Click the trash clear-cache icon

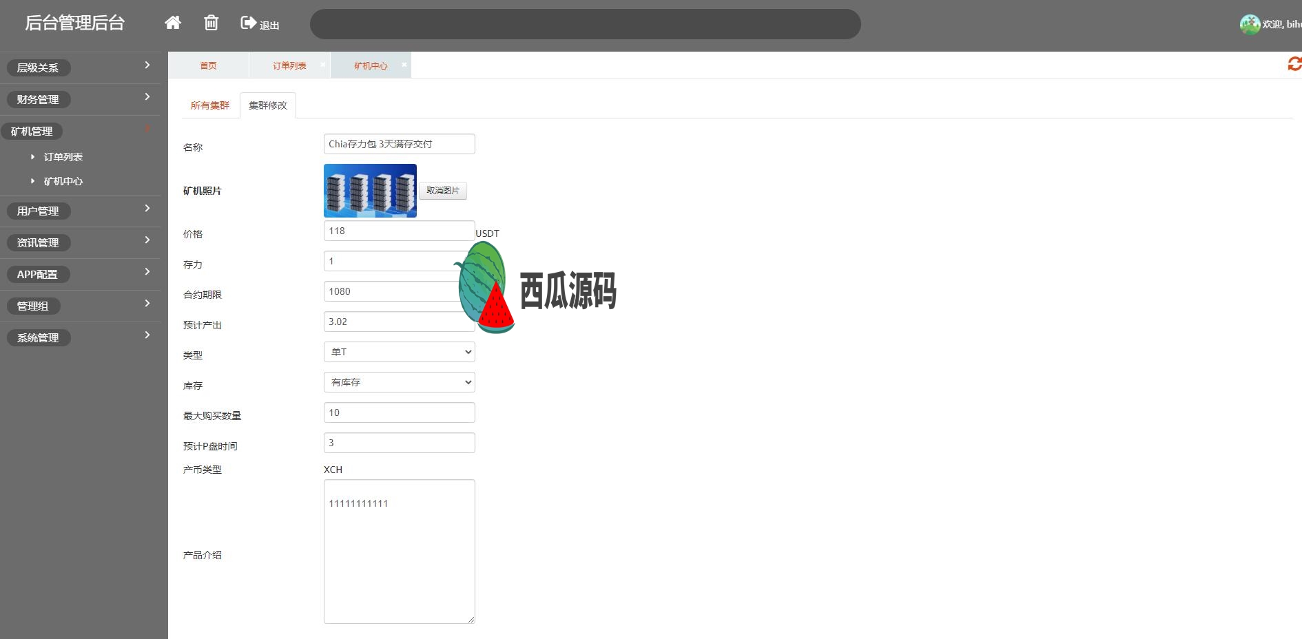point(211,23)
